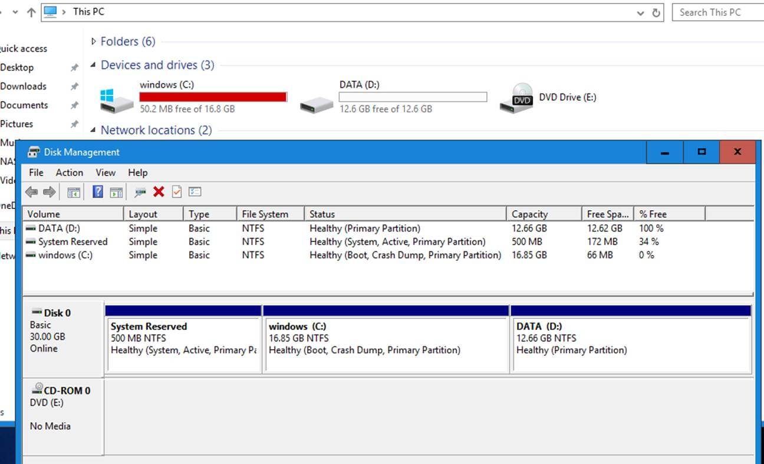This screenshot has height=464, width=764.
Task: Sort volumes by the File System column header
Action: [265, 214]
